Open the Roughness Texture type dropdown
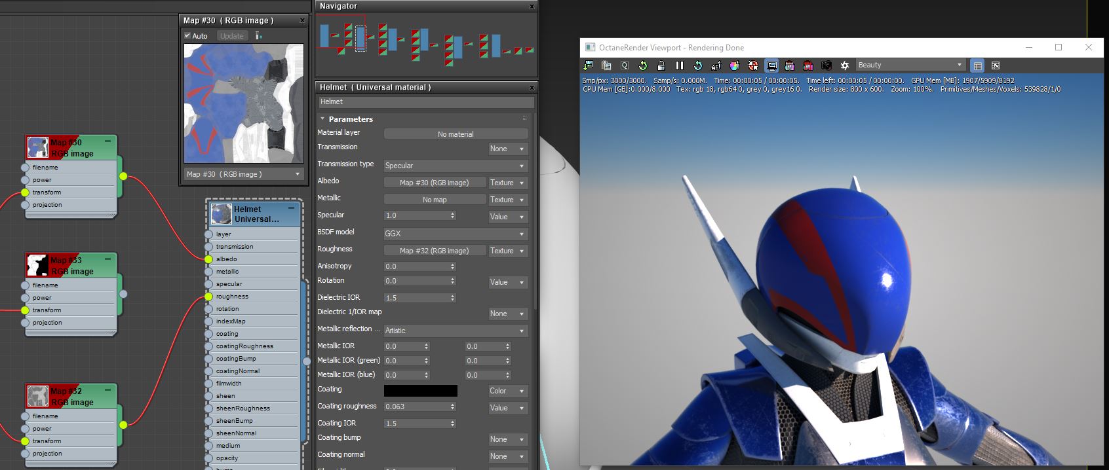Image resolution: width=1109 pixels, height=470 pixels. pos(508,251)
